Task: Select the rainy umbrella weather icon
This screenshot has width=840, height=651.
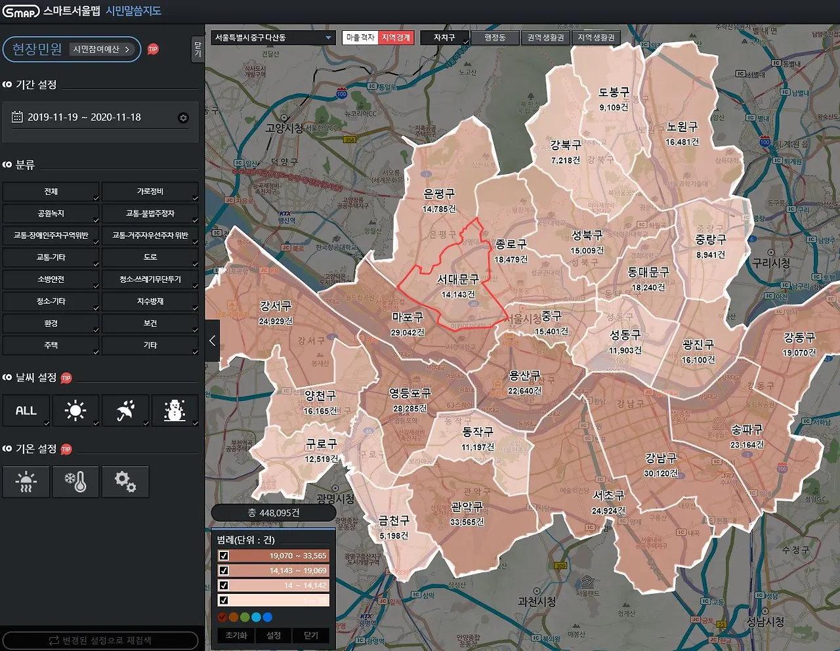Action: (125, 411)
